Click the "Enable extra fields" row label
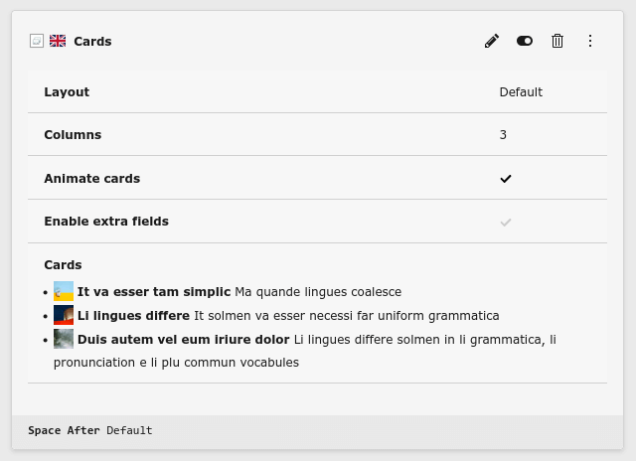The image size is (636, 461). pyautogui.click(x=106, y=222)
